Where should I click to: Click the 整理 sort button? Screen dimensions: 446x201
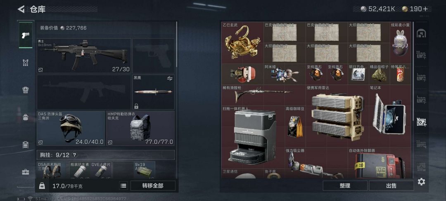pyautogui.click(x=345, y=186)
